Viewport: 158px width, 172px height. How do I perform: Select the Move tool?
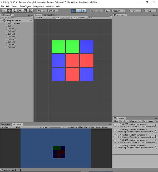[9, 11]
